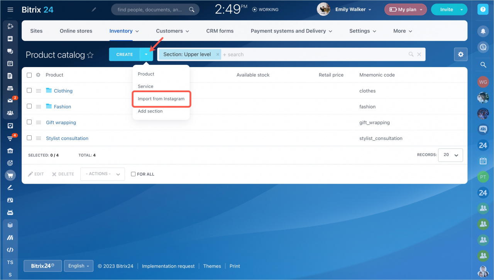
Task: Check the Fashion row checkbox
Action: tap(29, 106)
